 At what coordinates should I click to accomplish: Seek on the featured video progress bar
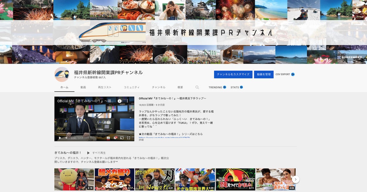pos(94,134)
